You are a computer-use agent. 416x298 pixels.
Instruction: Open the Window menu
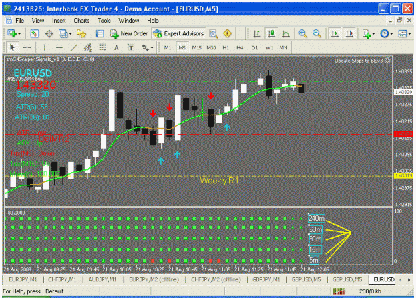129,21
